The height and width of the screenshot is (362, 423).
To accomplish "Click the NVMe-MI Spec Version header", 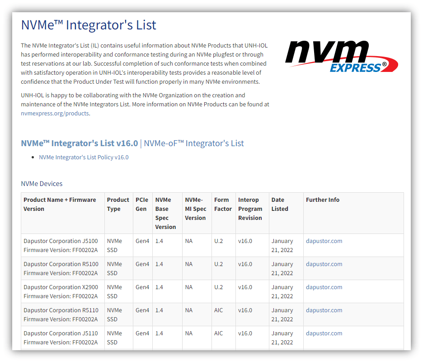I will 195,209.
